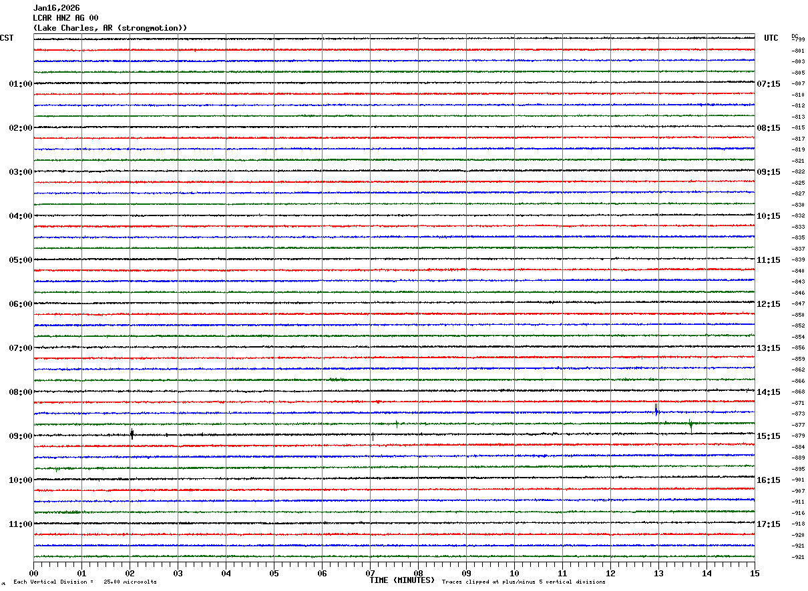Click the vertical division microvolts note

tap(85, 582)
